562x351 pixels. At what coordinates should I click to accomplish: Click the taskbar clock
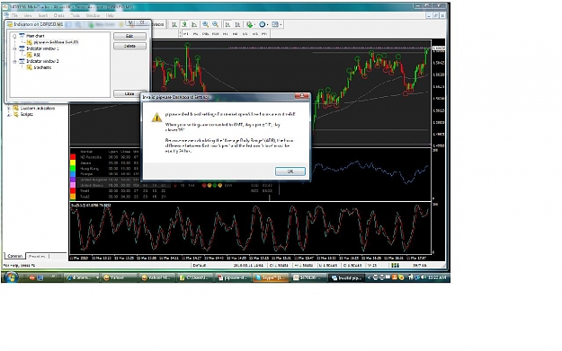(437, 277)
